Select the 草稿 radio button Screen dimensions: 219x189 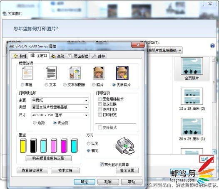coord(22,85)
